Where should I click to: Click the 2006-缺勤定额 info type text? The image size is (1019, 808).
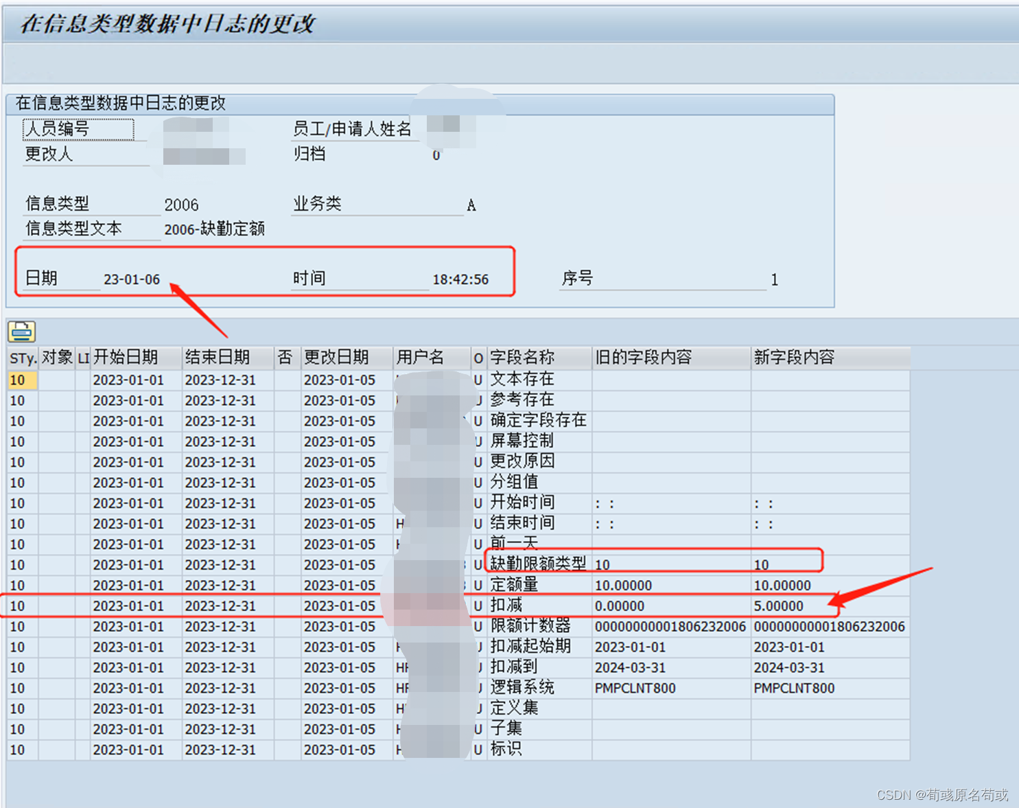tap(214, 229)
